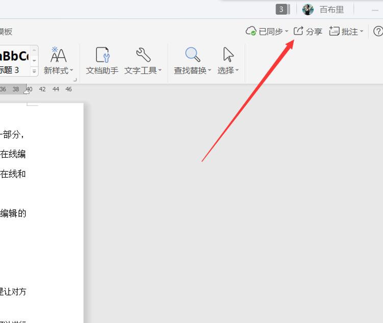Image resolution: width=383 pixels, height=323 pixels.
Task: Open the styles group dialog launcher
Action: point(75,80)
